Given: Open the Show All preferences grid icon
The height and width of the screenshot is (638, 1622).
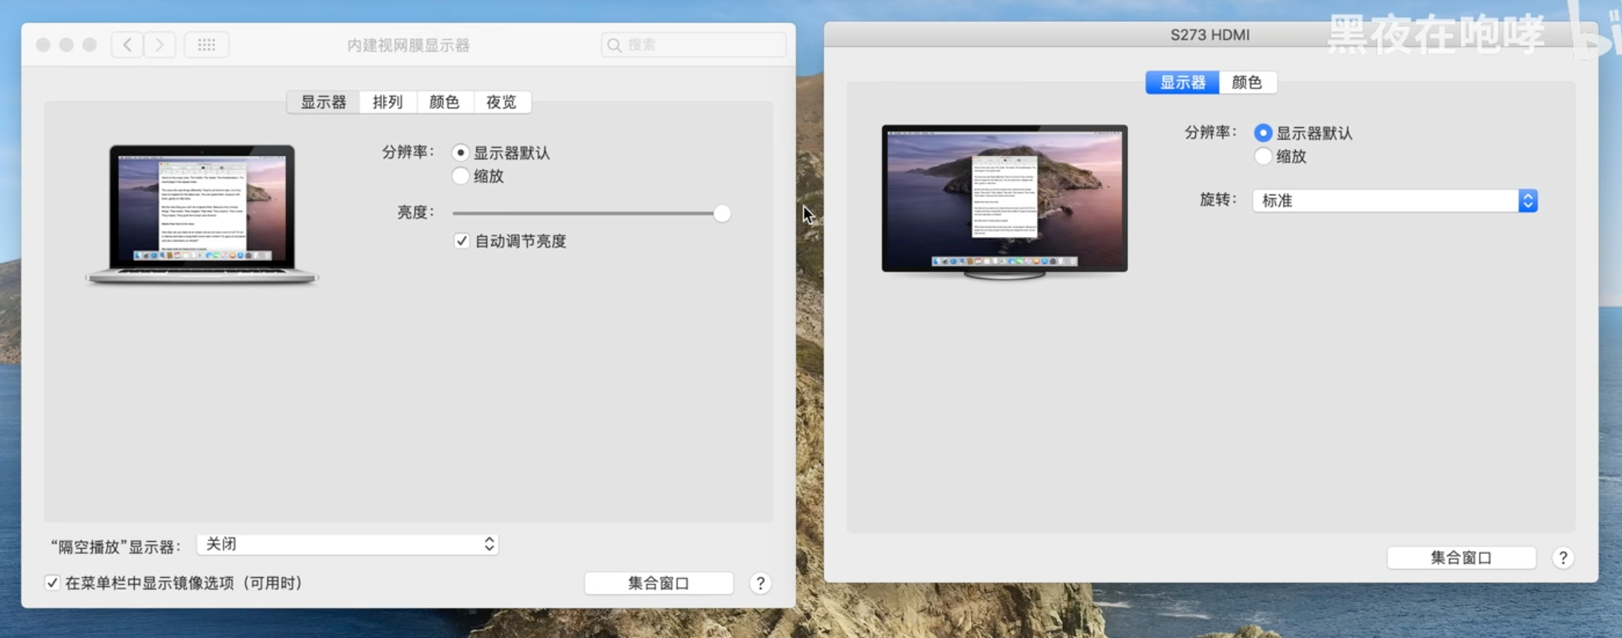Looking at the screenshot, I should click(206, 44).
